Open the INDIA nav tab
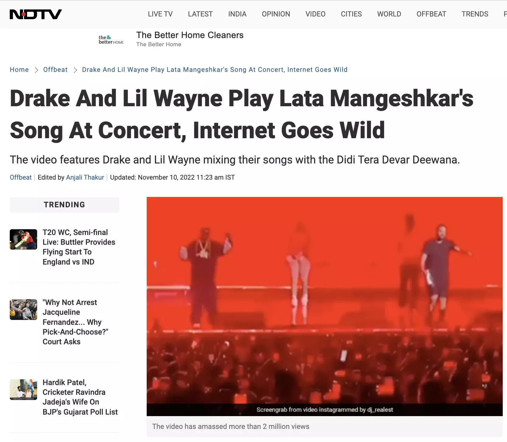507x442 pixels. click(x=237, y=14)
